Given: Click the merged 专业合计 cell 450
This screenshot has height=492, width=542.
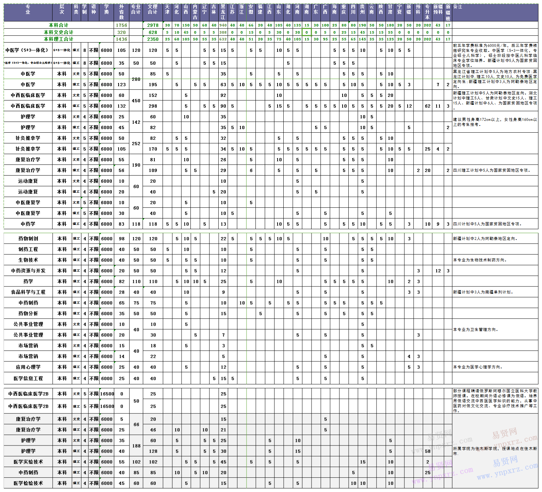Looking at the screenshot, I should tap(136, 100).
